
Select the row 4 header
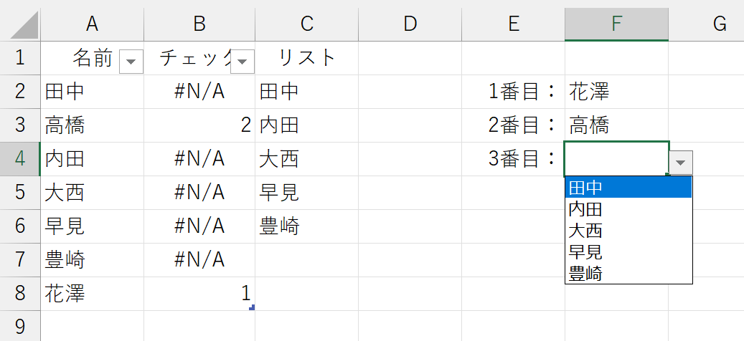(x=20, y=158)
